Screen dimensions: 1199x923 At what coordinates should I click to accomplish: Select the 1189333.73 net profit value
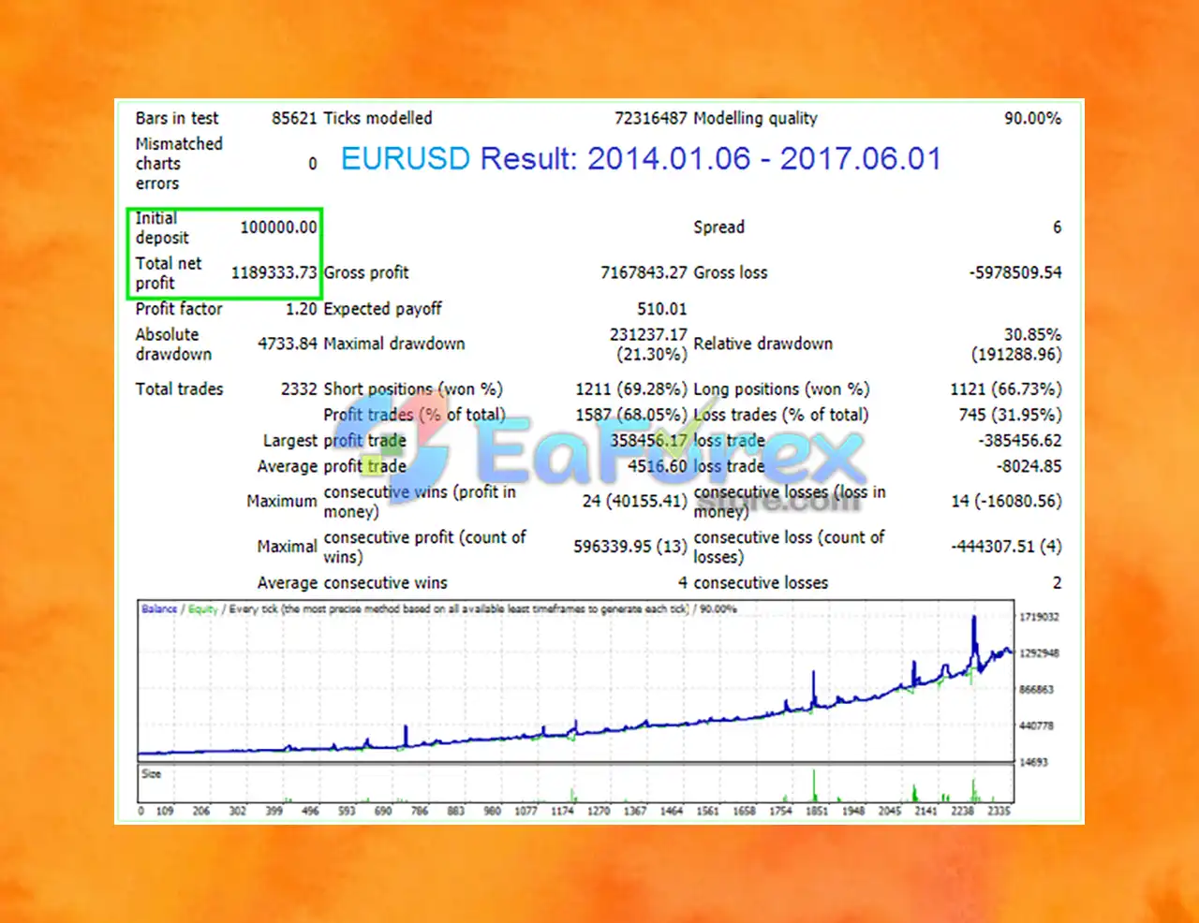coord(274,272)
